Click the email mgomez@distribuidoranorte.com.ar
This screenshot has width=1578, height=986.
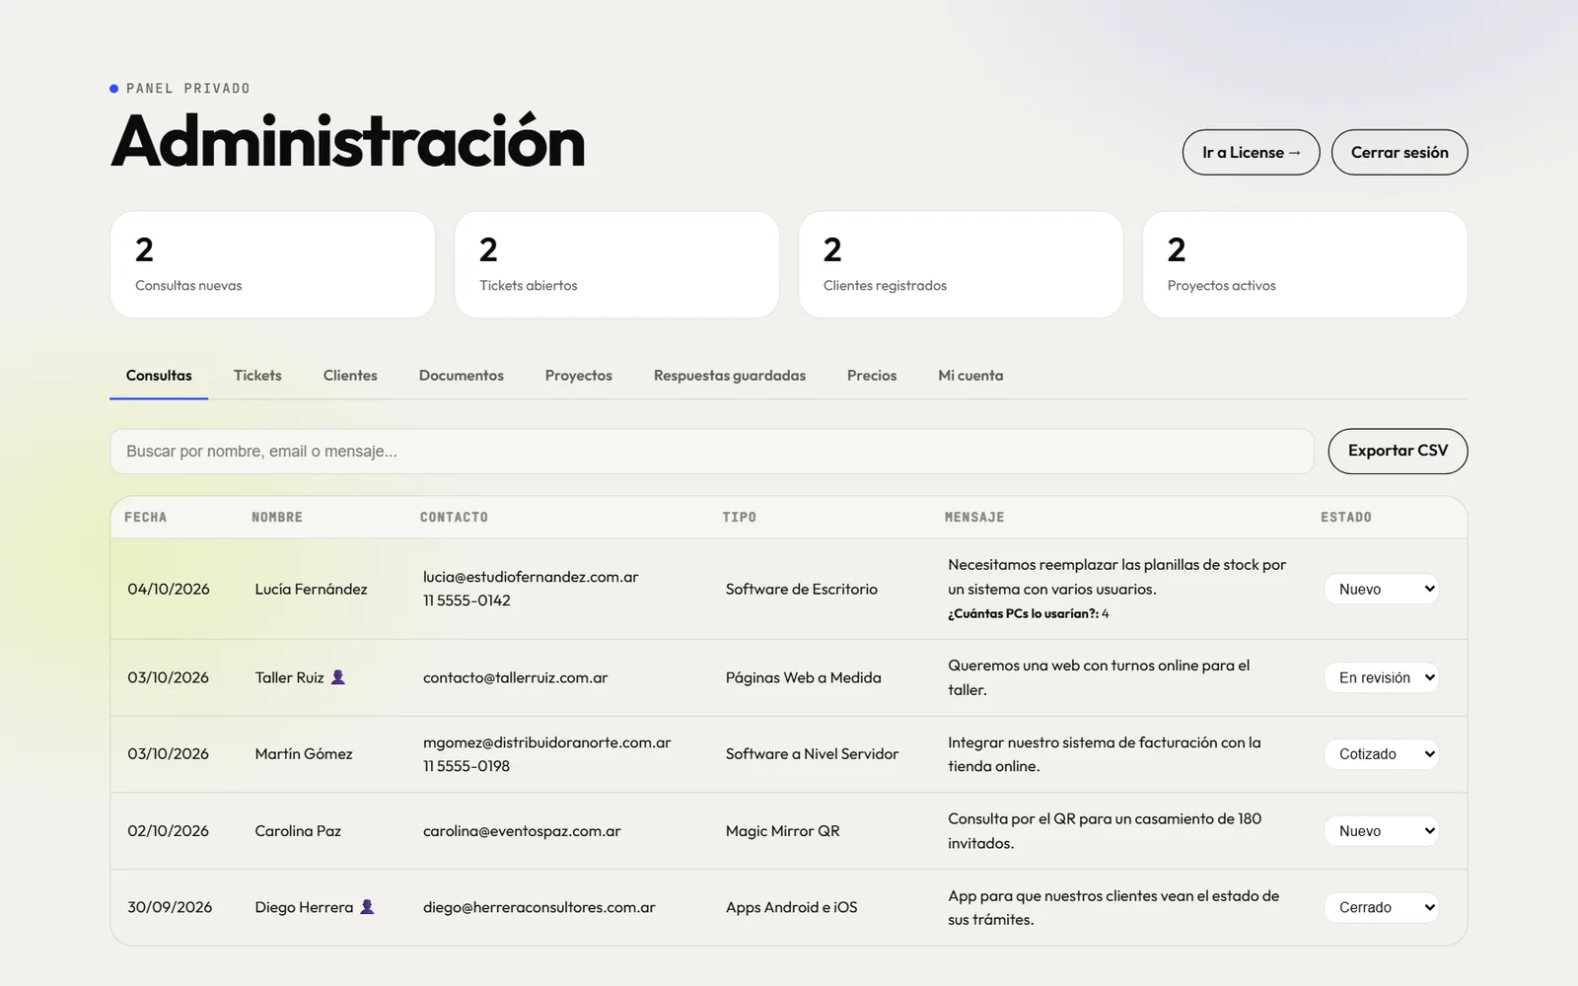tap(547, 742)
